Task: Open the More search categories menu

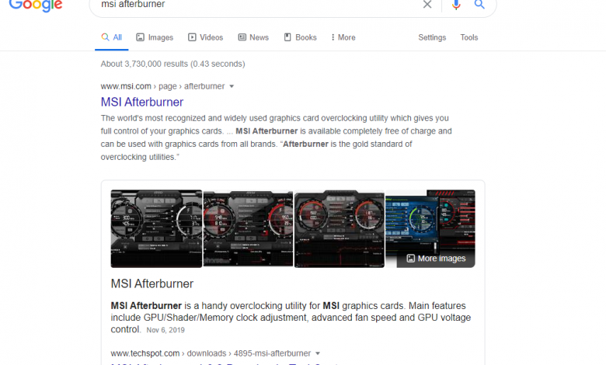Action: [343, 37]
